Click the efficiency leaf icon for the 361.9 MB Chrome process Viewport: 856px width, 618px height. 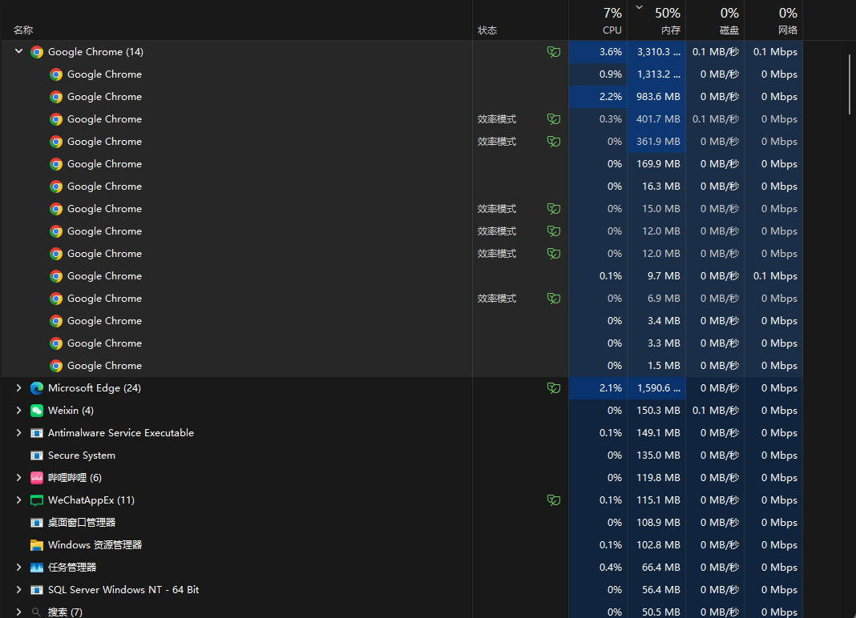[554, 141]
